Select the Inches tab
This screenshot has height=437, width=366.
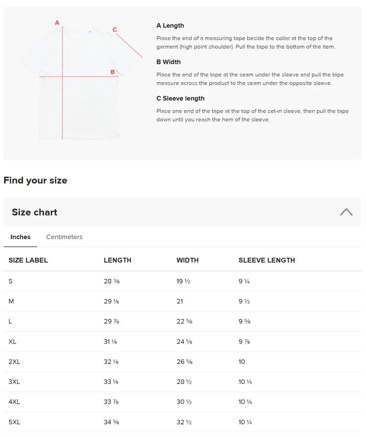(x=21, y=237)
